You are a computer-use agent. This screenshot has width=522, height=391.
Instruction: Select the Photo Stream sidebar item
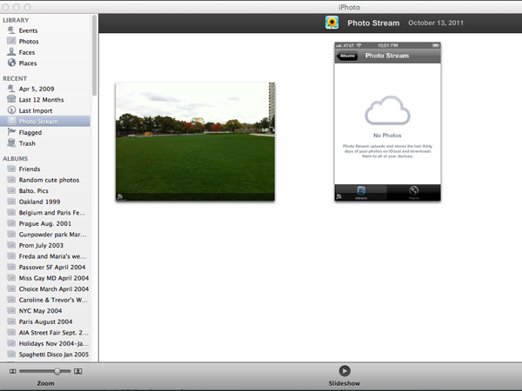pos(45,122)
